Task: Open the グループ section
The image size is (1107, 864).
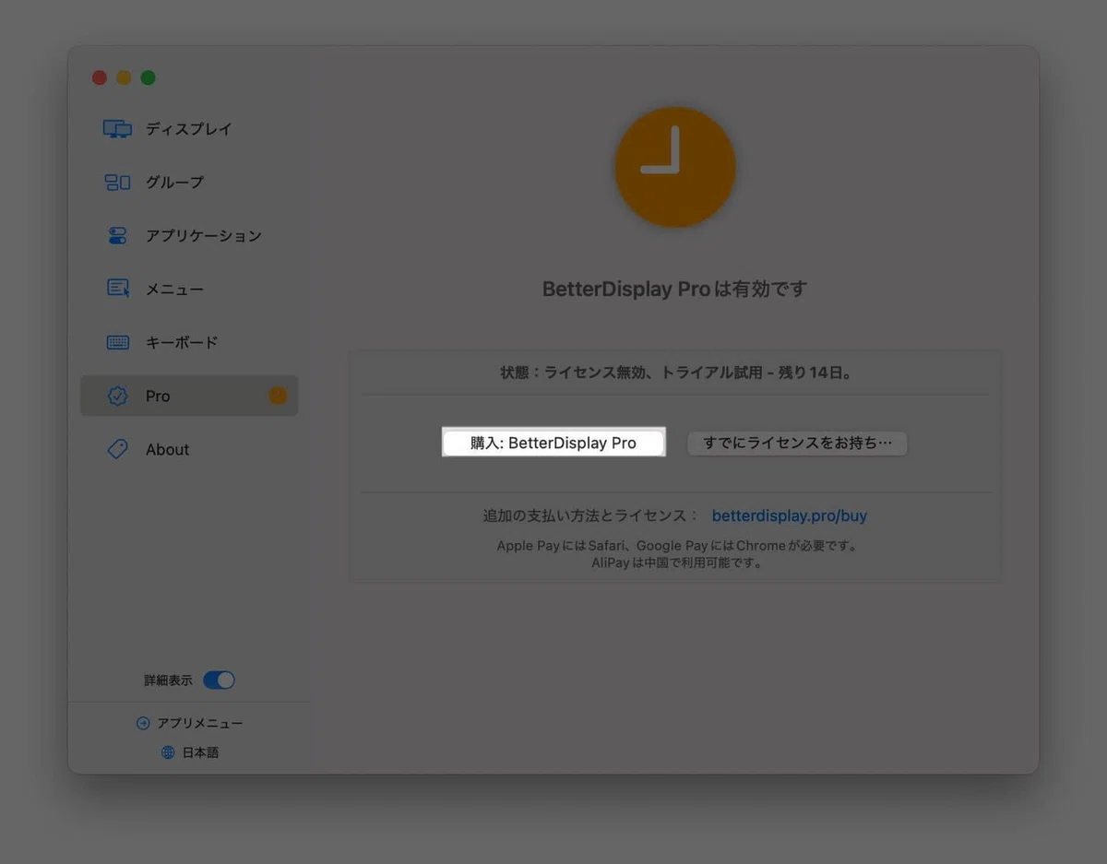Action: pos(189,183)
